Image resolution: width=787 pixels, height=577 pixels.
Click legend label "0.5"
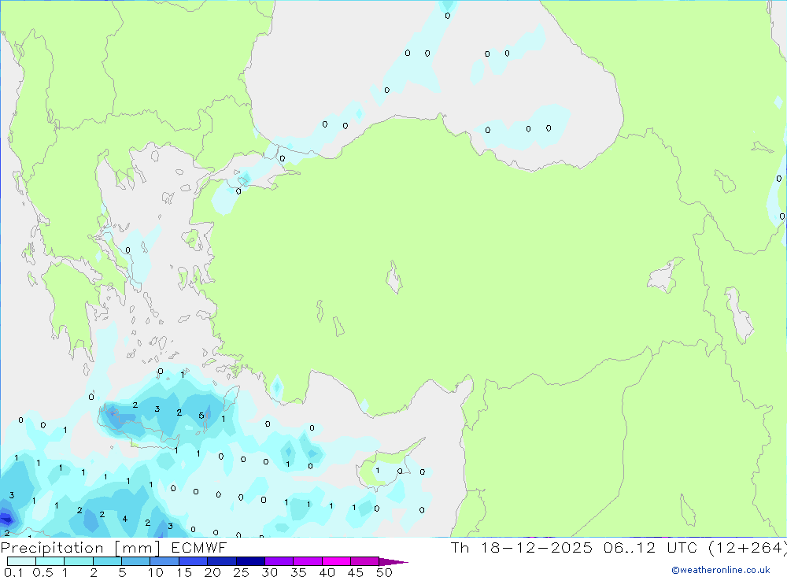(42, 572)
